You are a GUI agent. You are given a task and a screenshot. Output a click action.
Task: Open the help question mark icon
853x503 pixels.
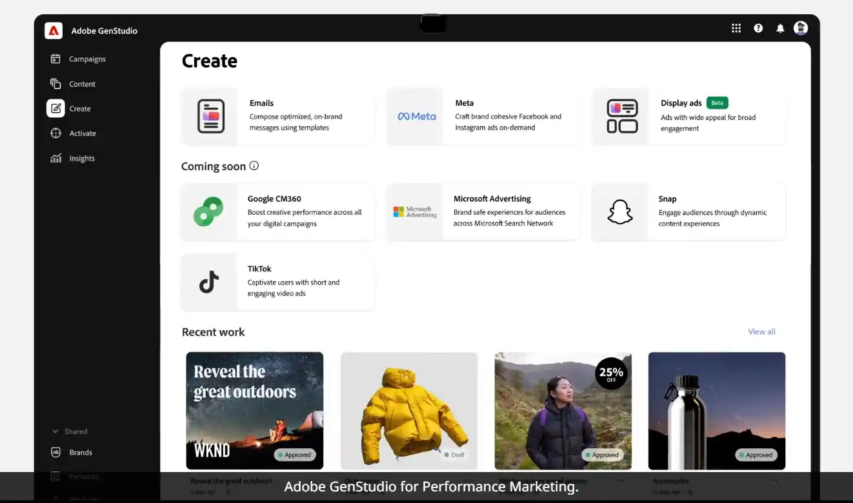pos(758,28)
